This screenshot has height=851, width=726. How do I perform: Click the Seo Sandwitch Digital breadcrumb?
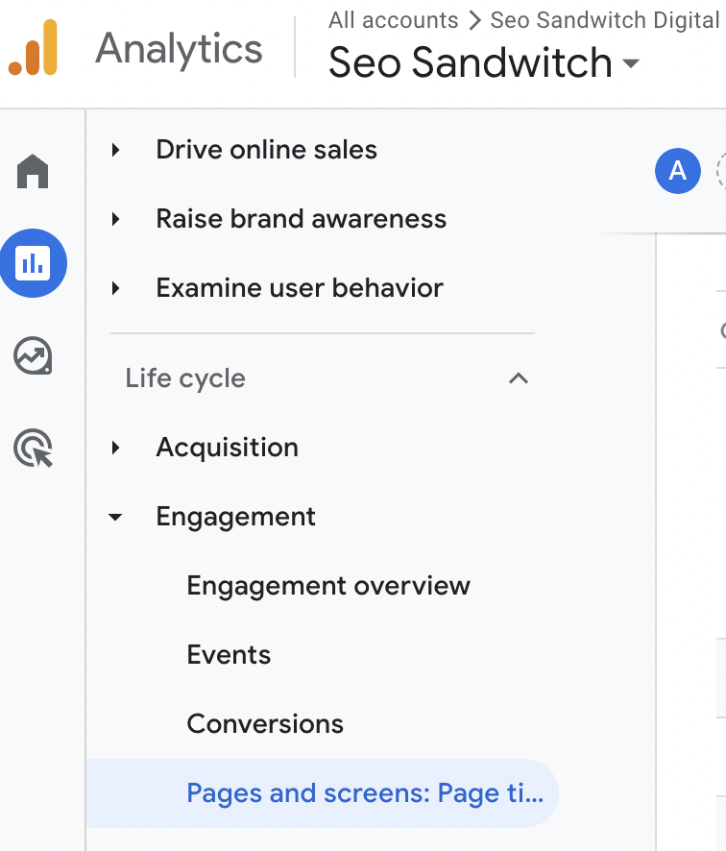(604, 20)
